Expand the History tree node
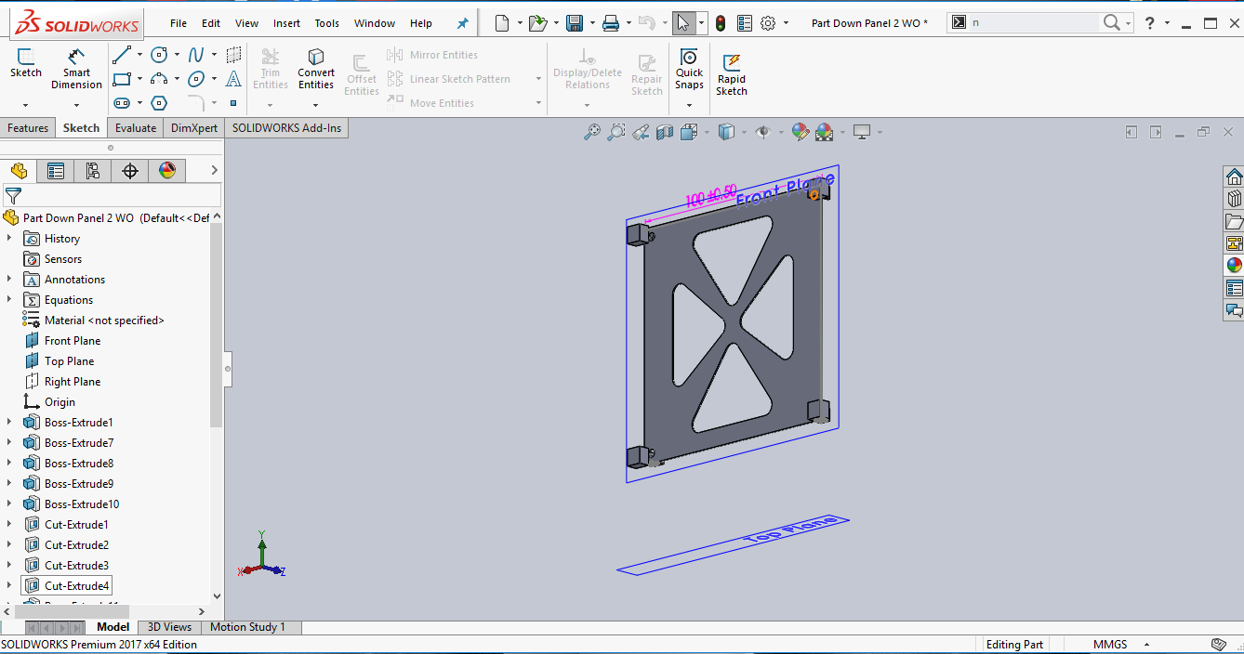Viewport: 1244px width, 654px height. pos(9,239)
